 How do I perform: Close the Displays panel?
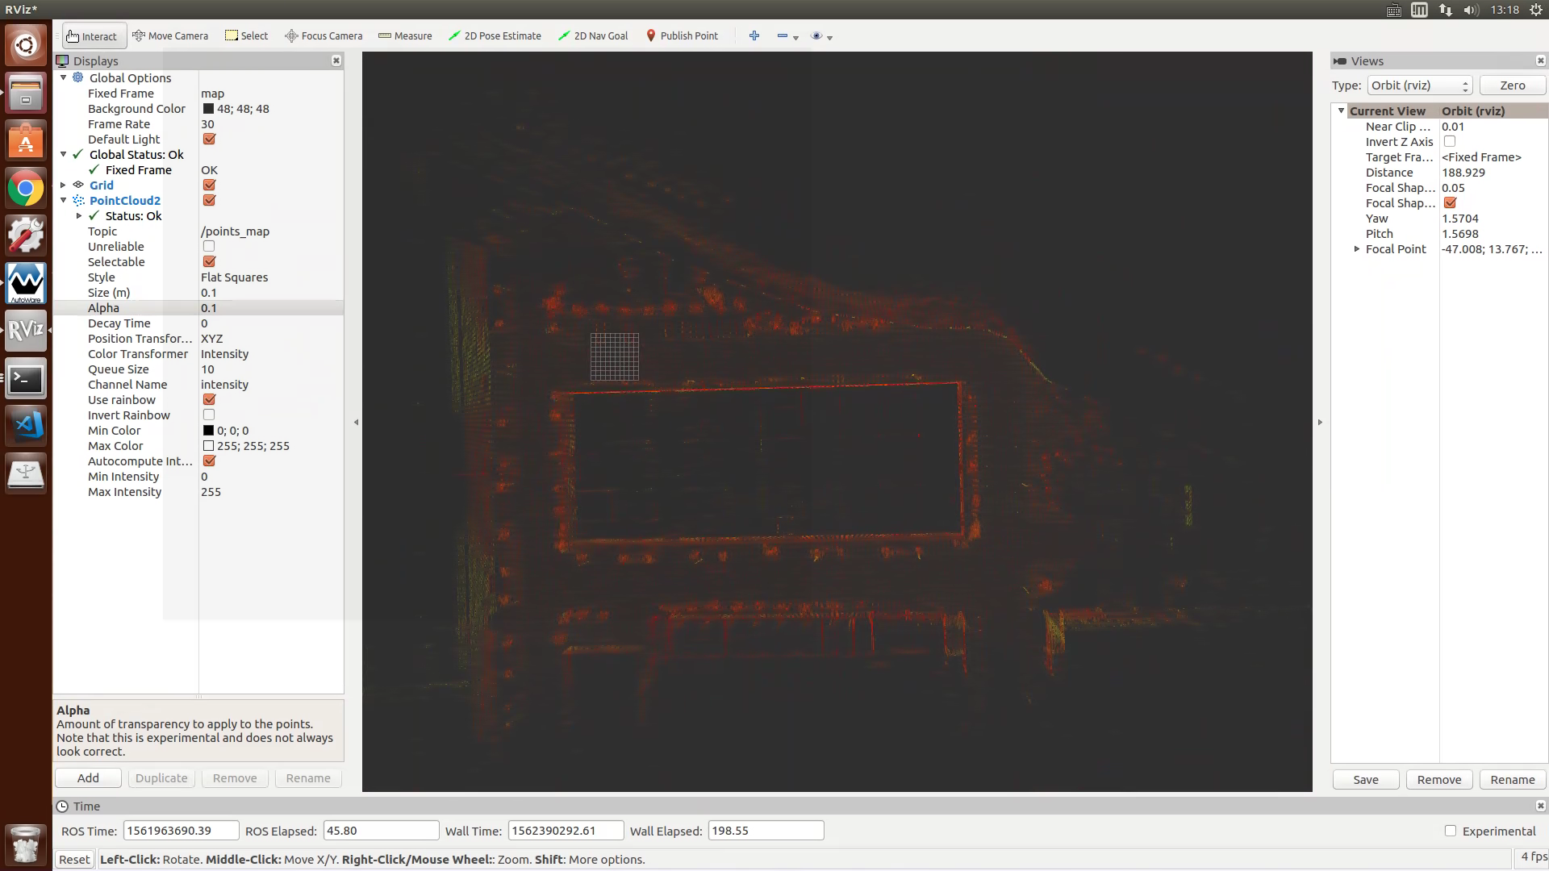click(x=336, y=60)
